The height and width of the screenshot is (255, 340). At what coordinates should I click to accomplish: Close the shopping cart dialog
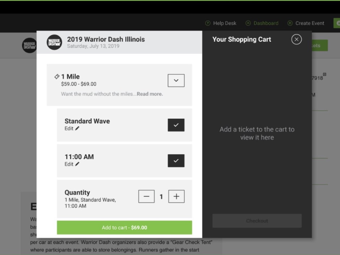(297, 39)
